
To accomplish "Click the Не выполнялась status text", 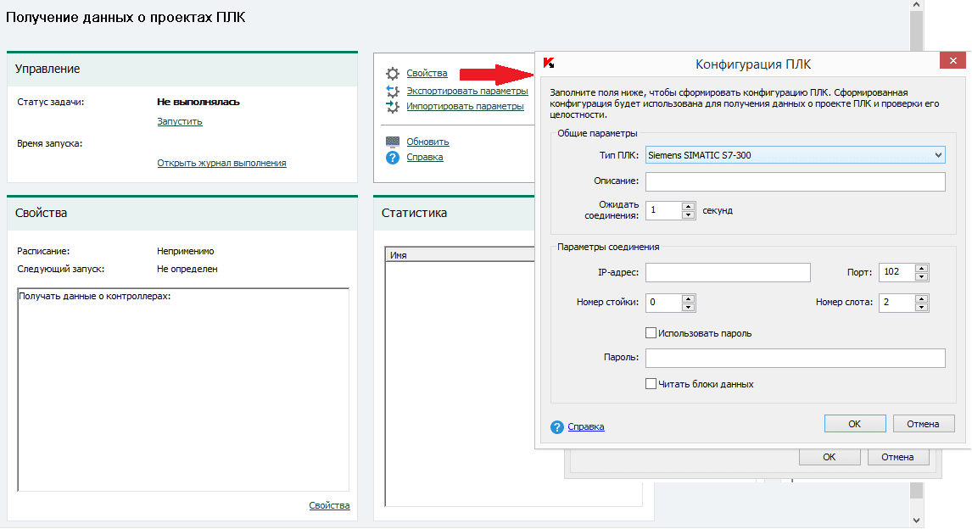I will coord(198,102).
